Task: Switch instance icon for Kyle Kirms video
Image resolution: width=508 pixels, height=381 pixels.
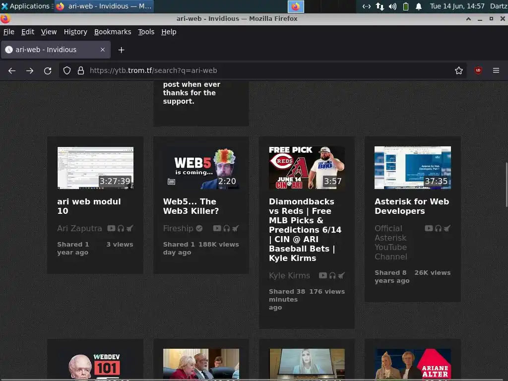Action: 341,275
